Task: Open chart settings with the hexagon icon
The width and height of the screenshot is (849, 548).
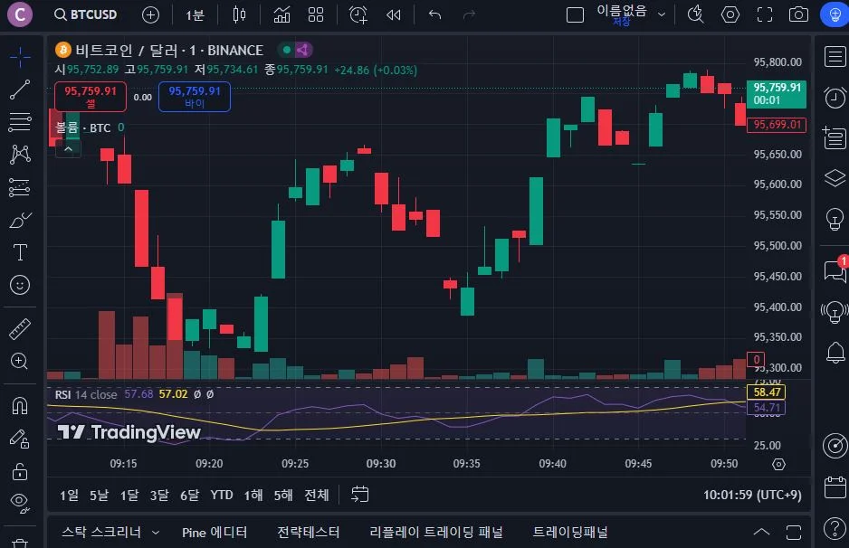Action: click(730, 14)
